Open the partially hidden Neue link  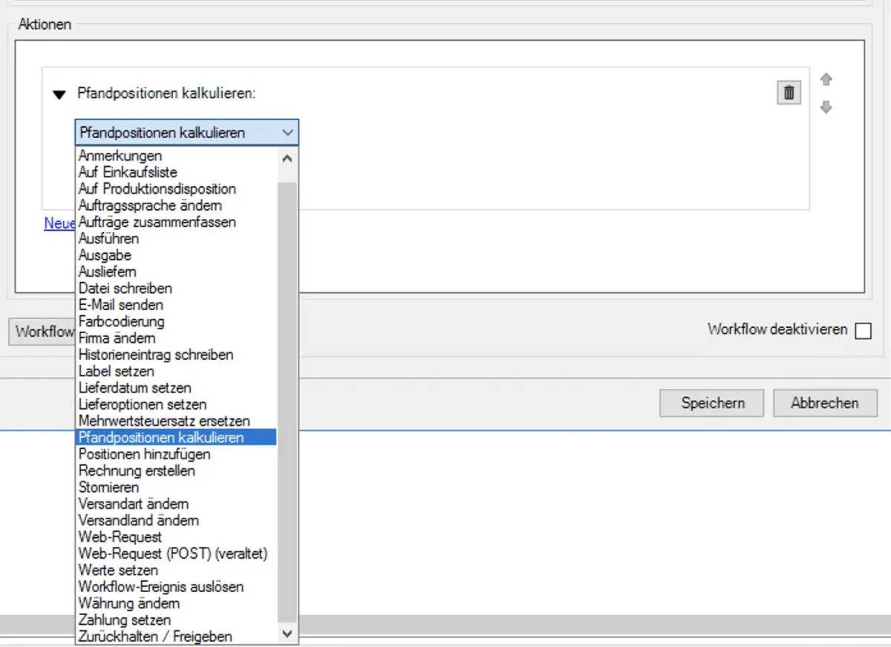pyautogui.click(x=59, y=223)
